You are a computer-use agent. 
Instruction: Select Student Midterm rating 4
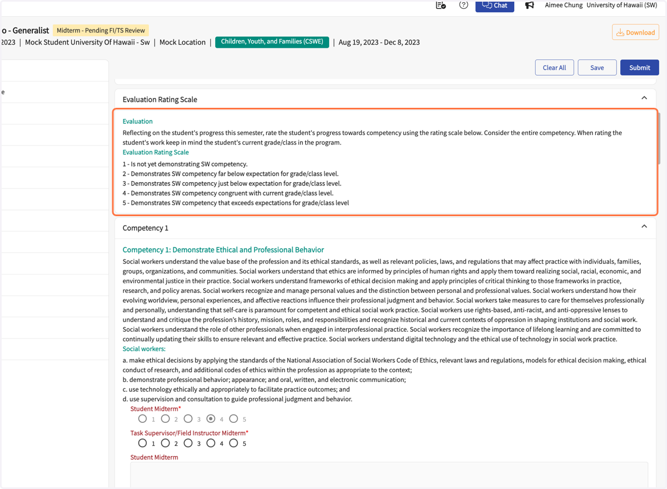pos(211,418)
